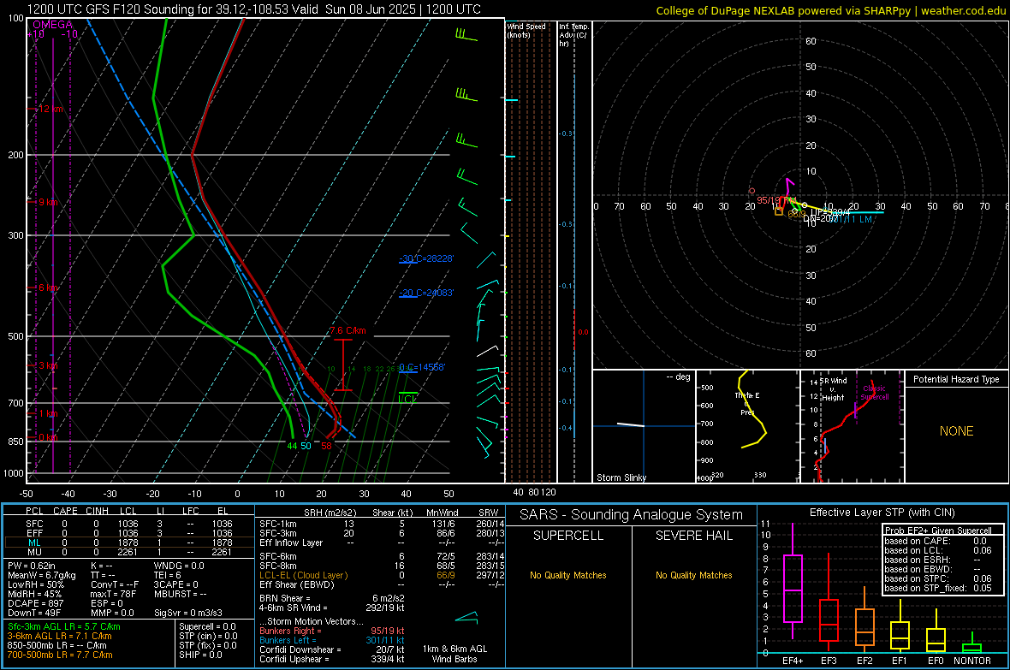Select the -20 C=24083' level label
The image size is (1010, 670).
coord(426,293)
